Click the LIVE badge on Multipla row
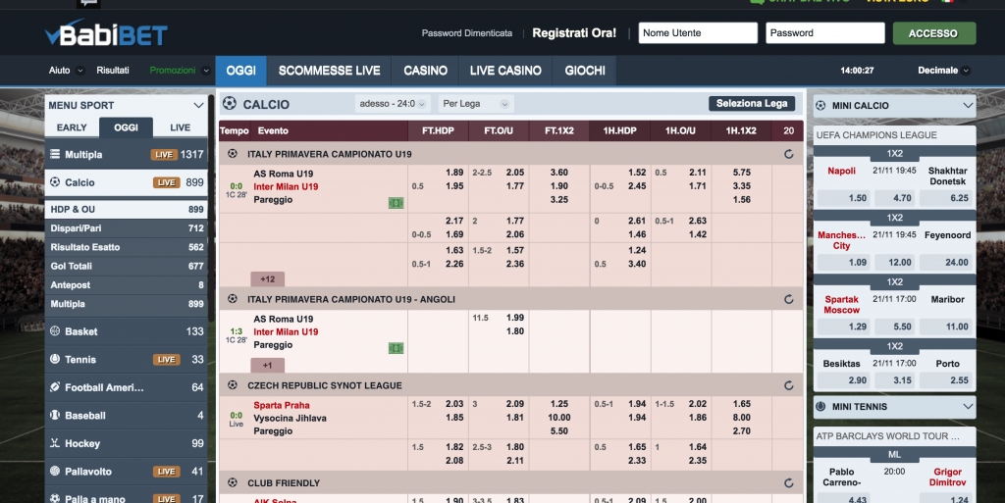 click(x=164, y=155)
